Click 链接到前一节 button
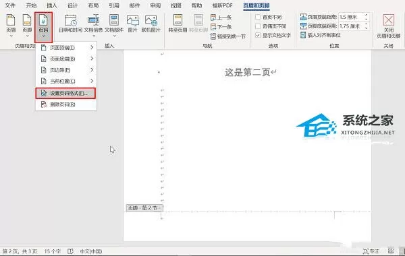 coord(228,36)
